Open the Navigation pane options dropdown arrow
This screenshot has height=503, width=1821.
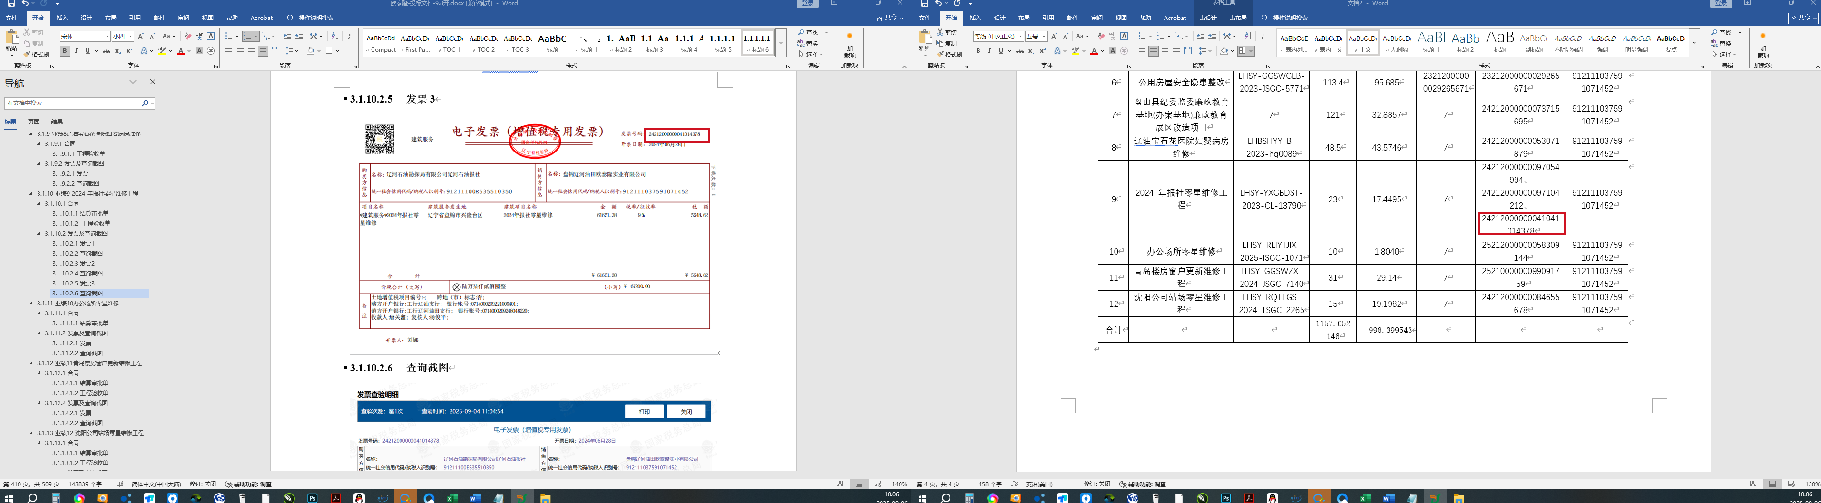[132, 83]
